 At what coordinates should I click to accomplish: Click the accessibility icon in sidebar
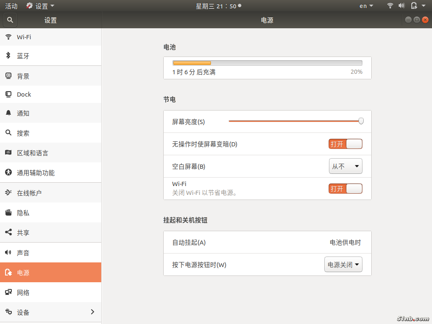(x=8, y=173)
